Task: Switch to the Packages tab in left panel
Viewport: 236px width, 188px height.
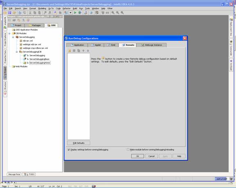Action: (x=34, y=25)
